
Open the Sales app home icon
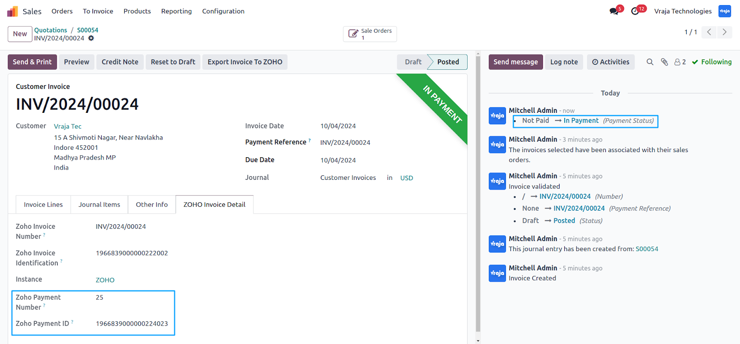point(12,11)
